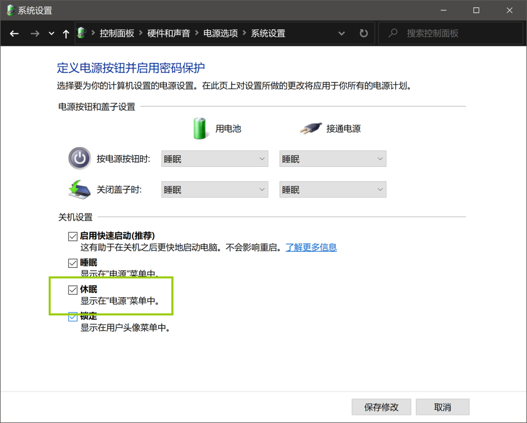Click the power options icon in address bar
Viewport: 527px width, 423px height.
coord(81,33)
